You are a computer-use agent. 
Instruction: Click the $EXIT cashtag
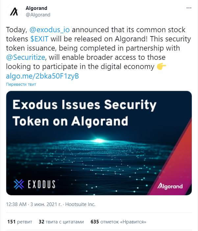click(39, 39)
